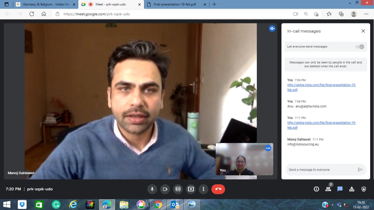Enable closed captions

(x=178, y=189)
